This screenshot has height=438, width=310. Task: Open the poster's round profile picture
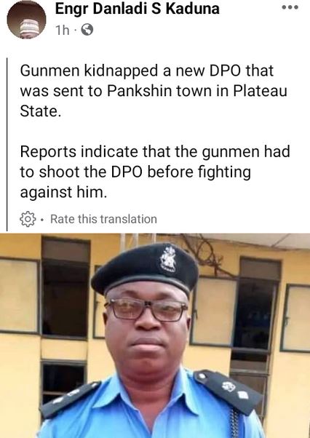[x=26, y=19]
